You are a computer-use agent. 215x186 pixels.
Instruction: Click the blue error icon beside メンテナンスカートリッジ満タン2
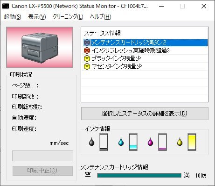point(87,43)
